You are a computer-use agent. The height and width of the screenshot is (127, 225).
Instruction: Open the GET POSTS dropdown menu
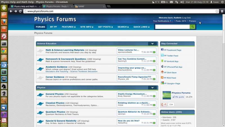(105, 27)
